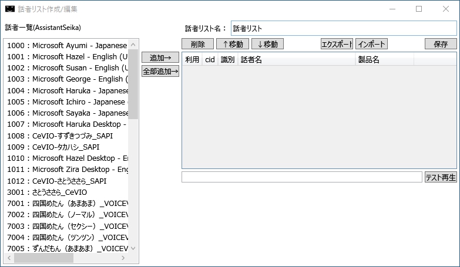
Task: Click the test playback text input field
Action: 302,177
